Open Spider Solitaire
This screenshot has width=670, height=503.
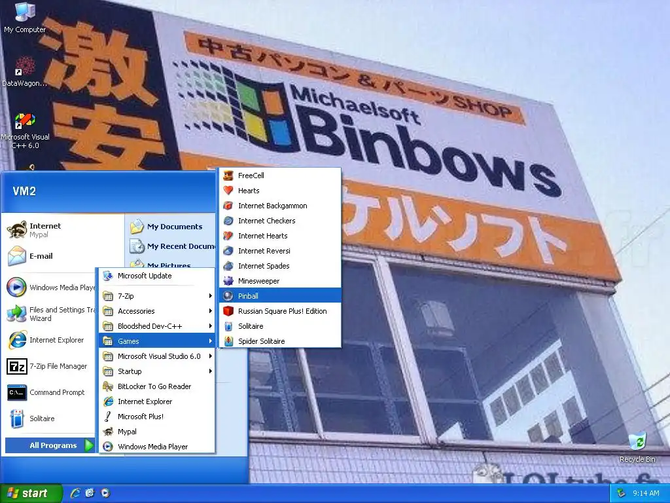coord(280,341)
